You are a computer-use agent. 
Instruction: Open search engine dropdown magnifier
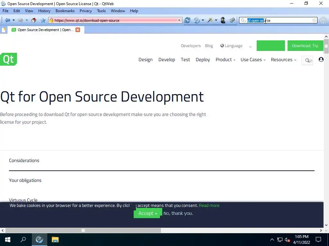pyautogui.click(x=243, y=20)
